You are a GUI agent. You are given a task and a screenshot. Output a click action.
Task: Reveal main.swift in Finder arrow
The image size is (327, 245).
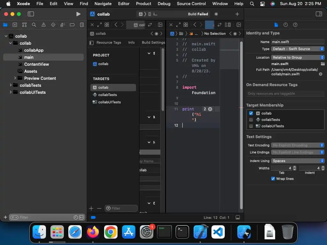pos(321,74)
